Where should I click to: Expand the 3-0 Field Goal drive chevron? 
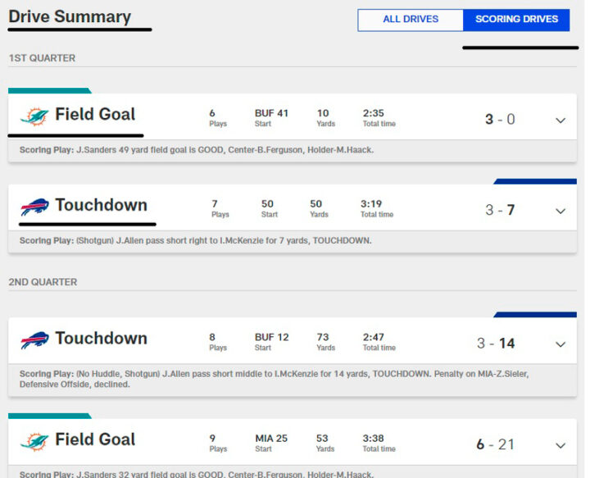[x=560, y=121]
